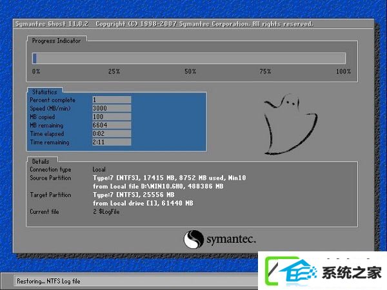Click the MB copied value 100
The width and height of the screenshot is (387, 290).
click(112, 117)
